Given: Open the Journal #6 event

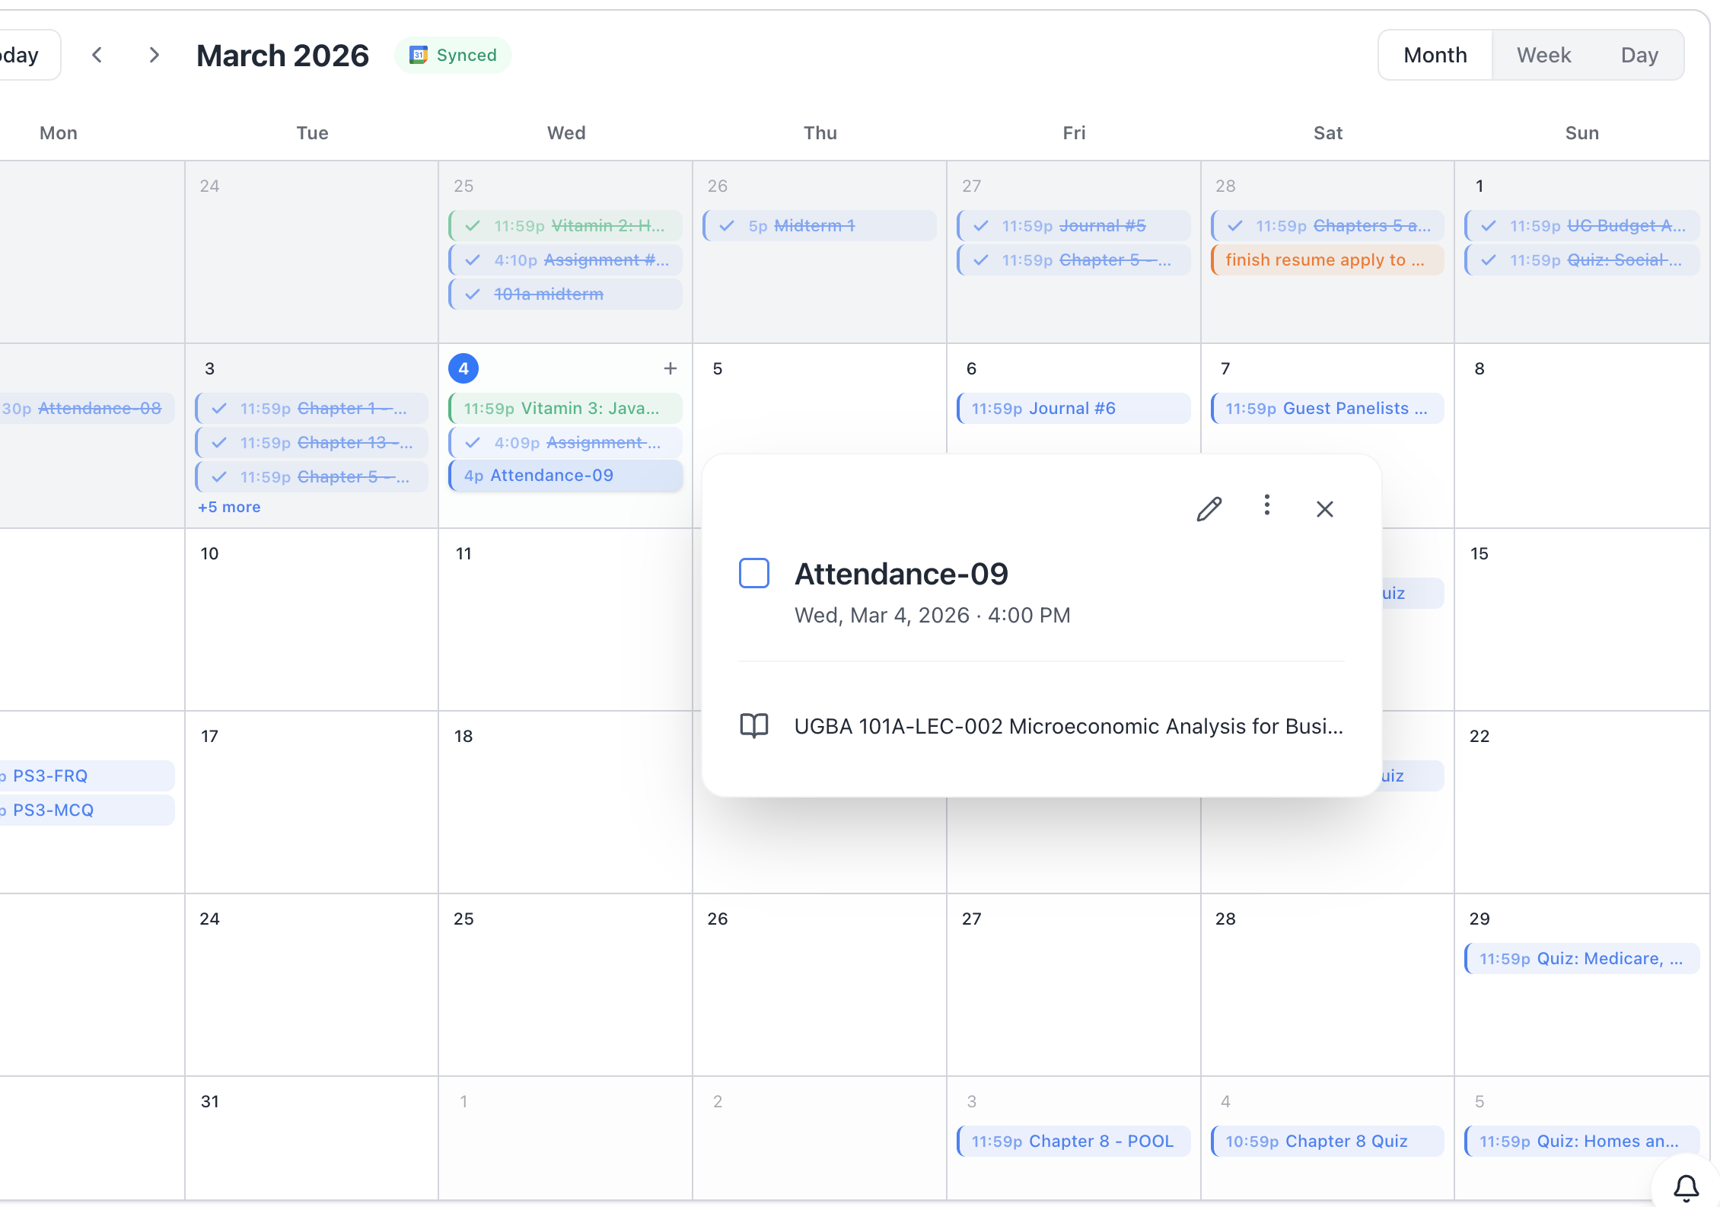Looking at the screenshot, I should click(1073, 409).
